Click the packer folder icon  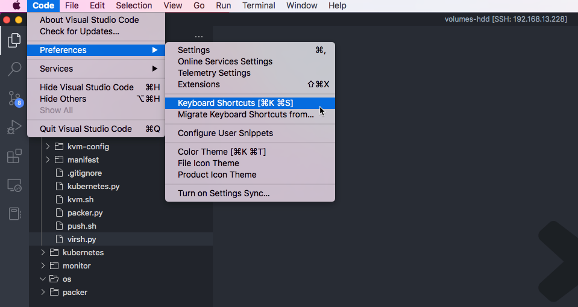pyautogui.click(x=54, y=293)
